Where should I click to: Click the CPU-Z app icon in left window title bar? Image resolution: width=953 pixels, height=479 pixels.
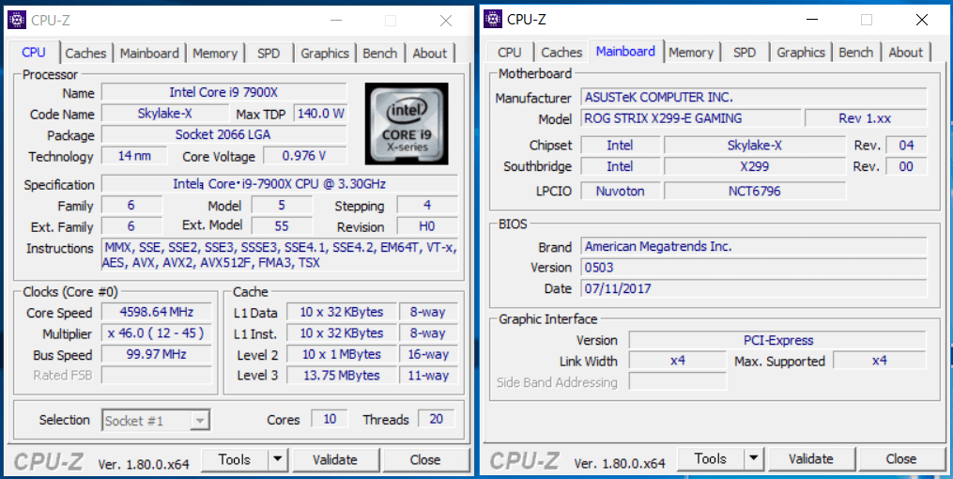(x=16, y=20)
